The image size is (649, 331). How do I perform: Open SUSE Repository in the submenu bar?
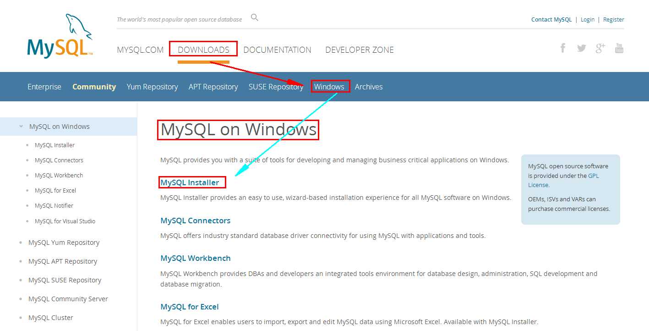click(x=276, y=87)
